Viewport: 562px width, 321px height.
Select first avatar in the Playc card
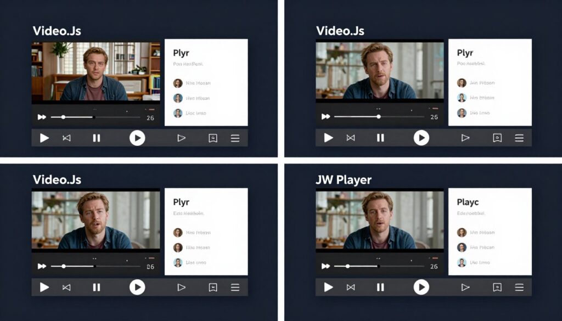462,233
